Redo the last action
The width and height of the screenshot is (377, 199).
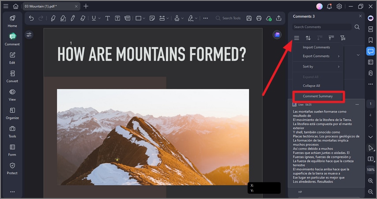[41, 18]
